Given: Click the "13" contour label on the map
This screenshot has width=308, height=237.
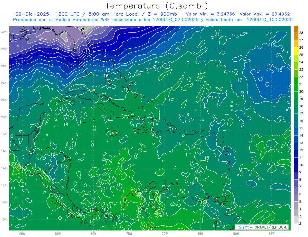Looking at the screenshot, I should 51,65.
